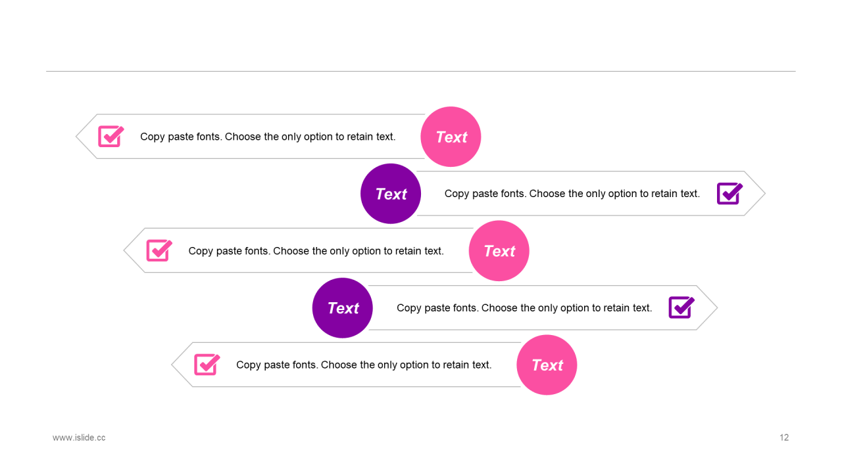This screenshot has height=473, width=842.
Task: Click the fifth row's Copy paste fonts text
Action: (x=364, y=365)
